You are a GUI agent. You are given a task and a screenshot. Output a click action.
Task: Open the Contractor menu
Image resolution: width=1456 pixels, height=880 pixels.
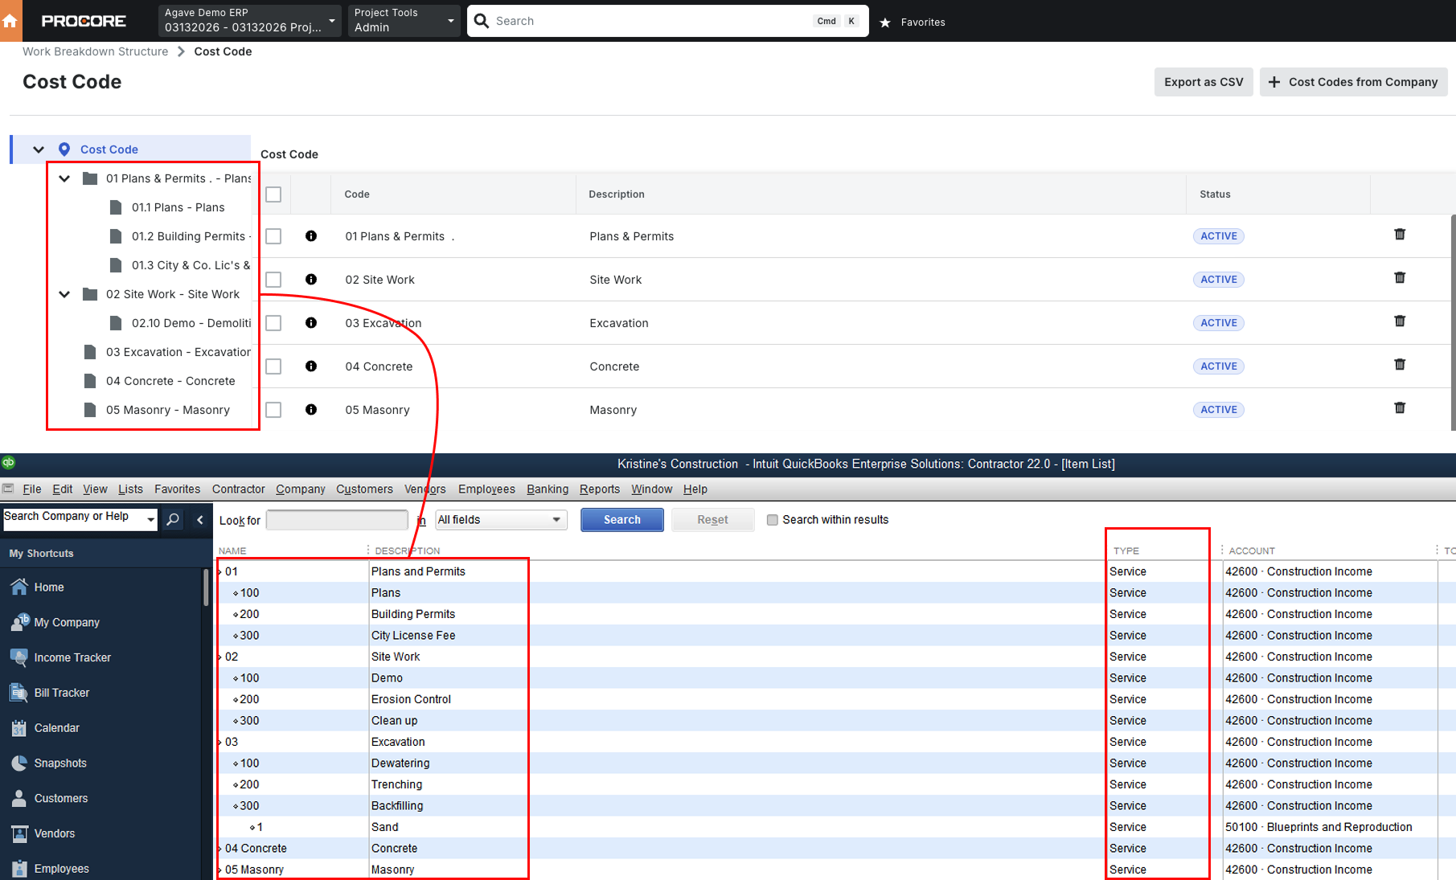pyautogui.click(x=238, y=489)
